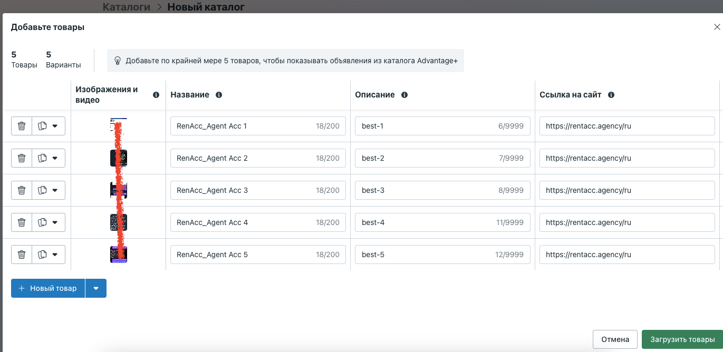Click the Отмена button
This screenshot has height=352, width=723.
(615, 339)
